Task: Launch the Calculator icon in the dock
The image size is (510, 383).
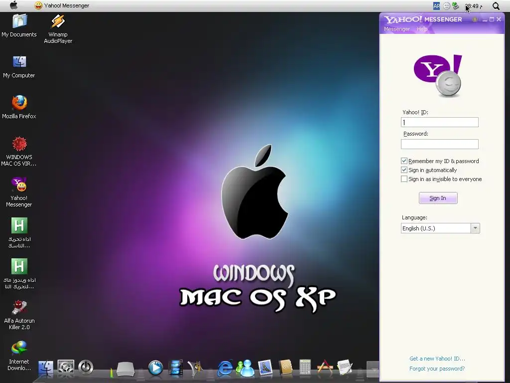Action: (305, 368)
